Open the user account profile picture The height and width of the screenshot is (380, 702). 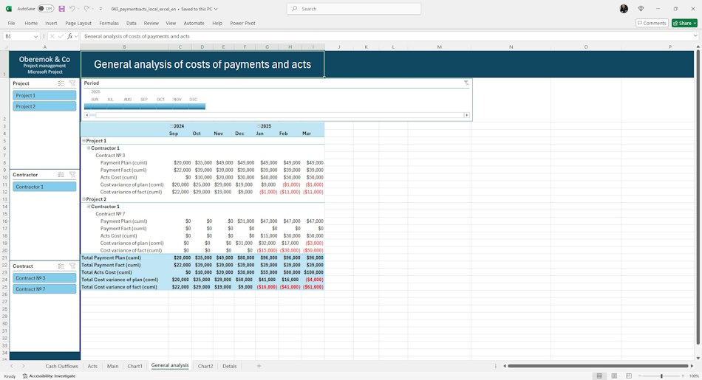pos(624,9)
